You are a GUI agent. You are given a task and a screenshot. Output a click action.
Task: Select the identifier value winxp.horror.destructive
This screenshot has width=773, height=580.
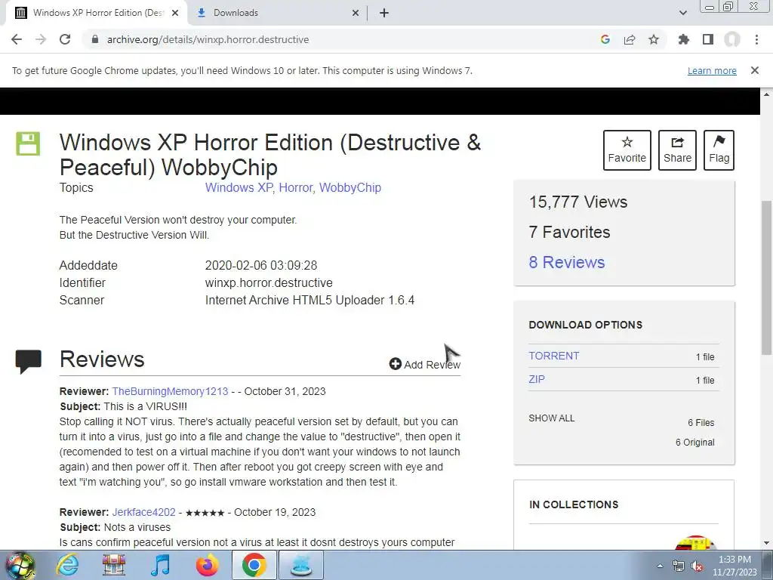click(x=269, y=282)
